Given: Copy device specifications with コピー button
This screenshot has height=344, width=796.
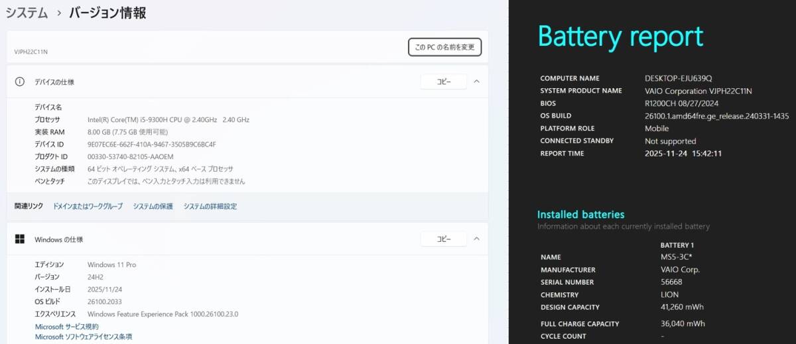Looking at the screenshot, I should (x=444, y=82).
